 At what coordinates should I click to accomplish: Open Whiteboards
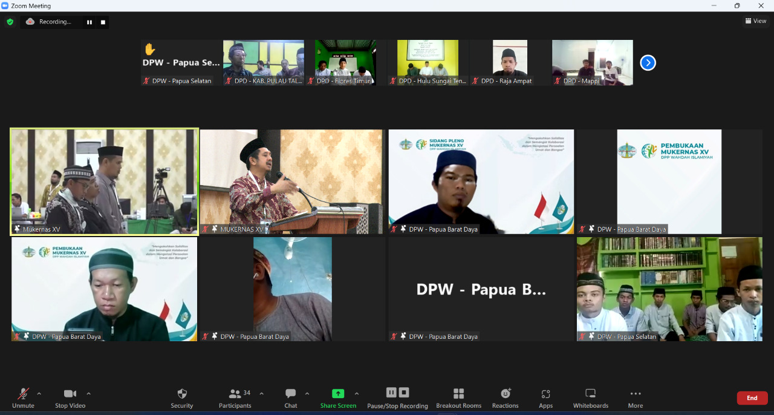click(591, 398)
